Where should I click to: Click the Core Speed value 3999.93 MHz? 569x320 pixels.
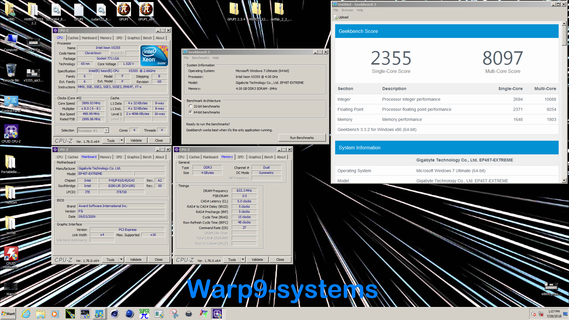pyautogui.click(x=91, y=103)
